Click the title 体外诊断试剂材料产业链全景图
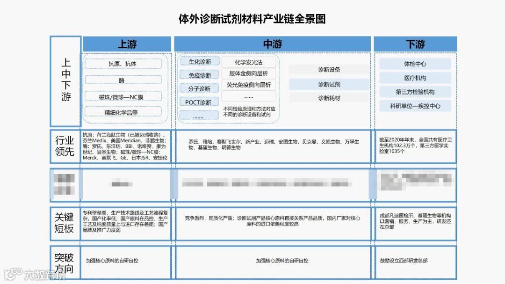The image size is (505, 284). [x=252, y=19]
